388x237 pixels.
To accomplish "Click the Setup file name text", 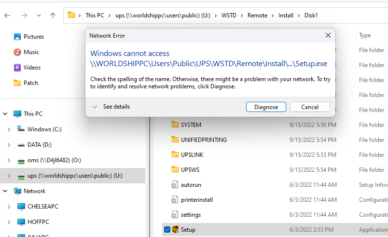I will 188,230.
